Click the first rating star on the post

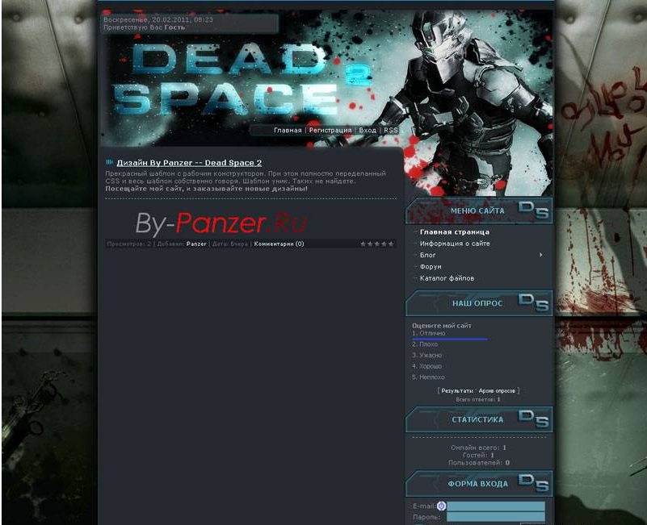point(363,242)
